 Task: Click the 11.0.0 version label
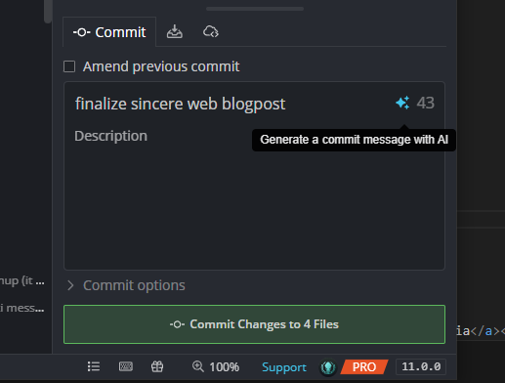pyautogui.click(x=421, y=366)
